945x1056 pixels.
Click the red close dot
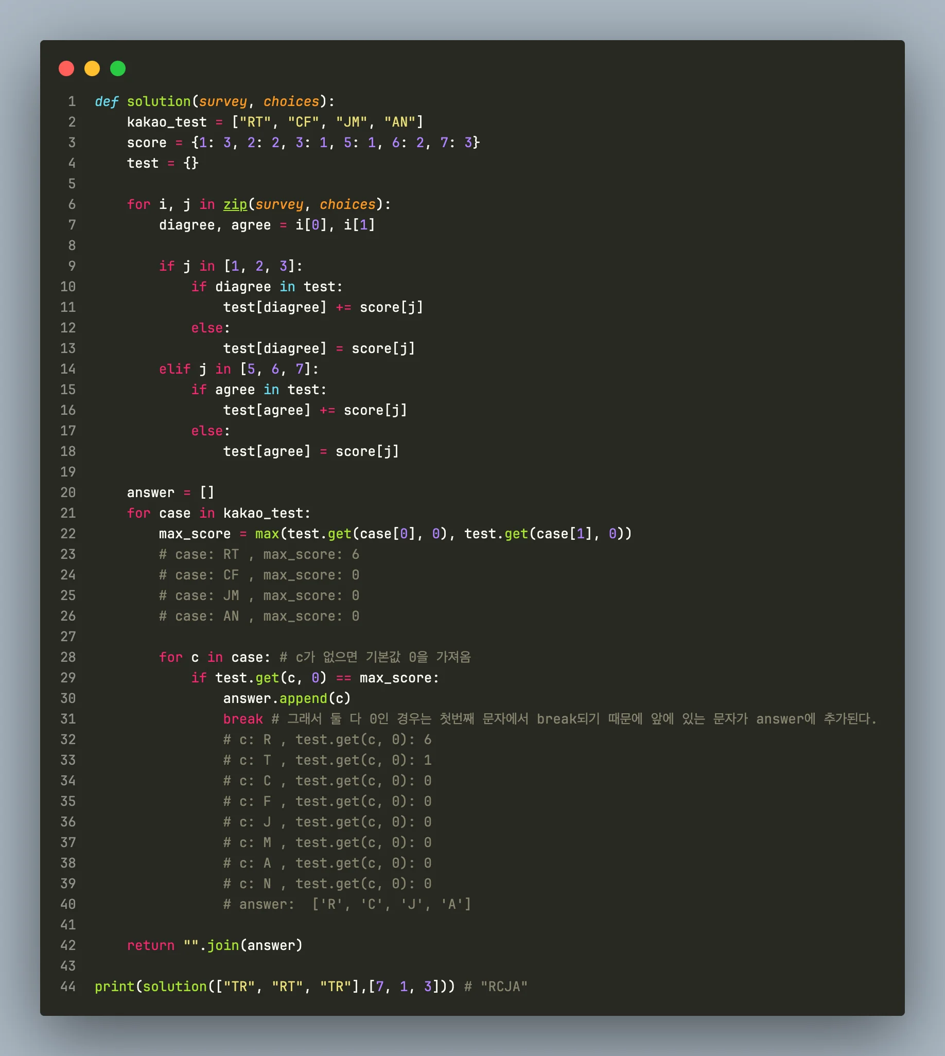tap(66, 68)
